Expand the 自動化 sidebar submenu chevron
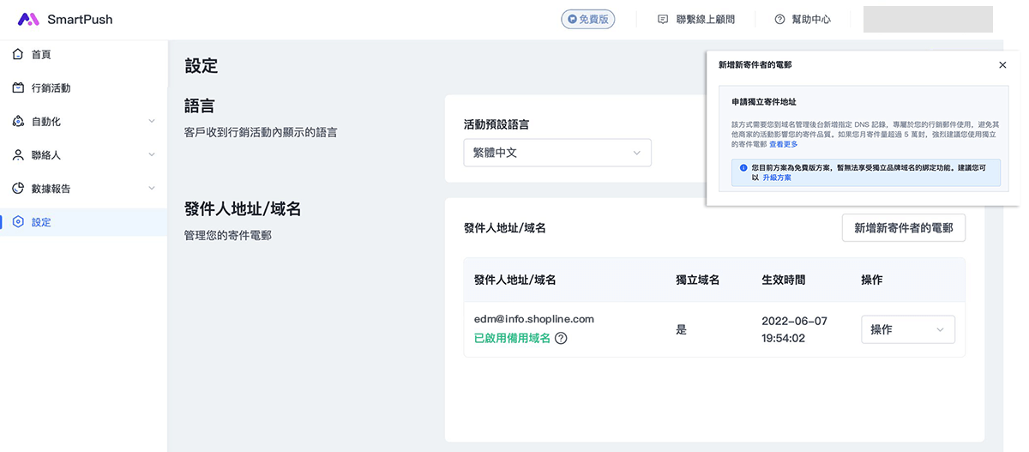 [x=152, y=121]
